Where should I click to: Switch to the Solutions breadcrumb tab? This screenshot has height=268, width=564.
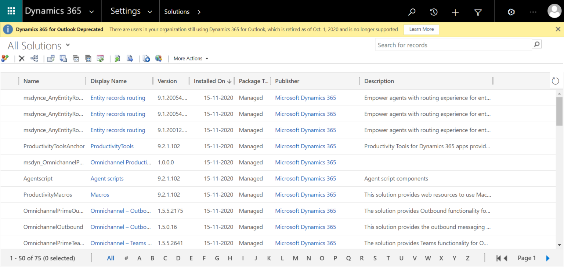[177, 11]
